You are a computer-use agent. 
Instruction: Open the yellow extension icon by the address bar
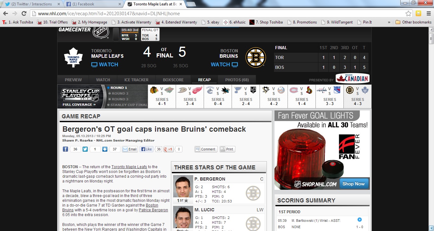click(419, 14)
